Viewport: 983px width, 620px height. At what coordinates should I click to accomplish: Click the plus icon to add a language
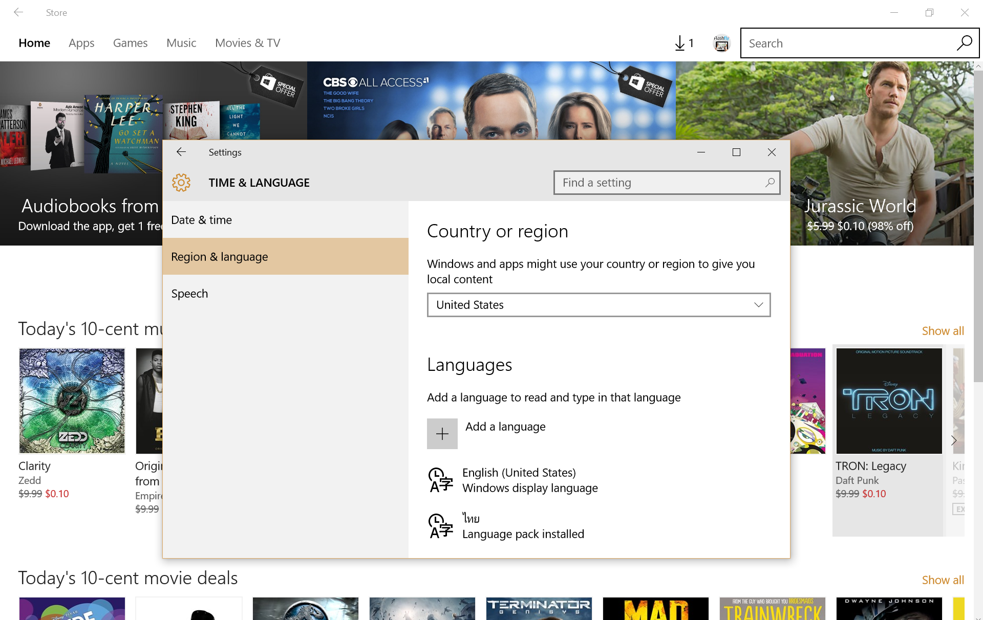442,434
